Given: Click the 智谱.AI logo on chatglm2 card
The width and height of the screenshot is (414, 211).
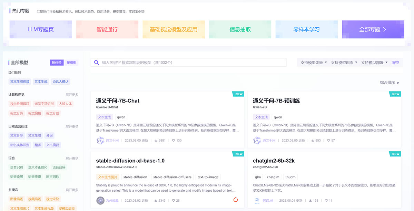Looking at the screenshot, I should 257,200.
